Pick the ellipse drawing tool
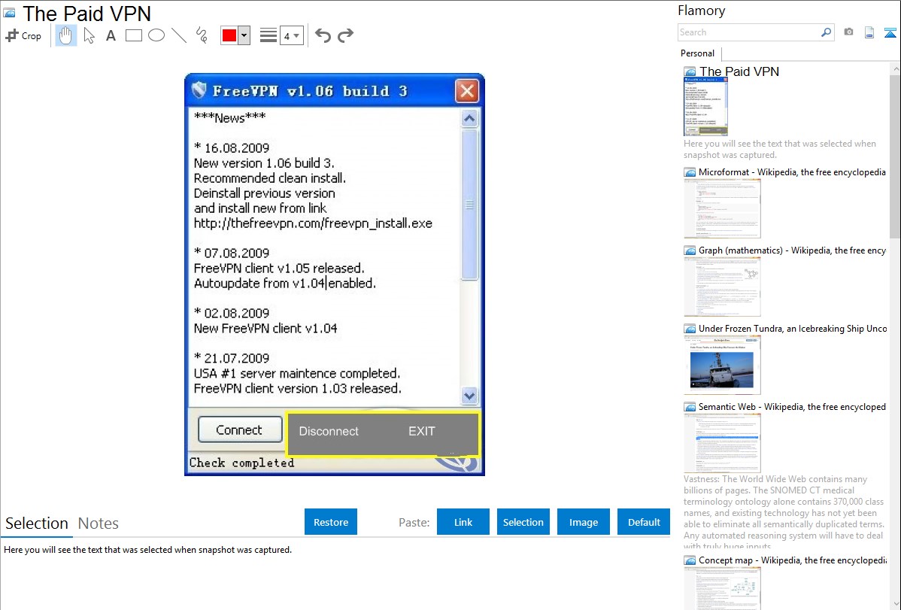901x610 pixels. click(x=156, y=35)
